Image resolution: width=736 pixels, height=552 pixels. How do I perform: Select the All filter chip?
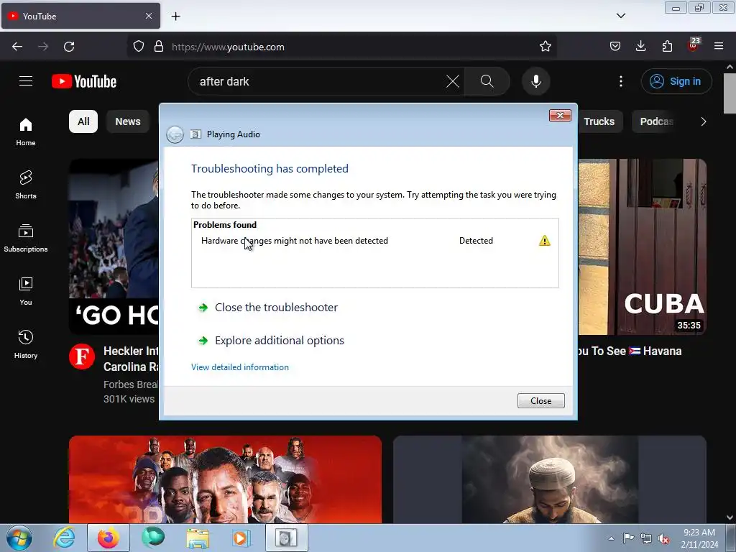83,121
